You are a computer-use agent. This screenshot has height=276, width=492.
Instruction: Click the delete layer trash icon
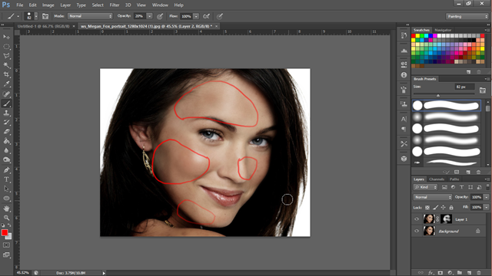click(x=478, y=273)
